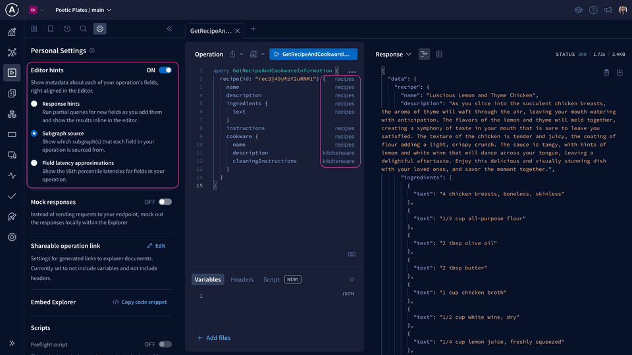Click the Apollo logo icon

12,10
